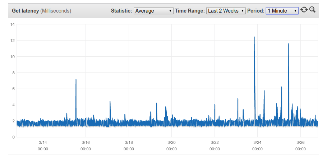
Task: Click the (Milliseconds) unit label
Action: 56,11
